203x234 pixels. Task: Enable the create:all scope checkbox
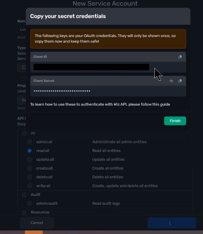[30, 168]
